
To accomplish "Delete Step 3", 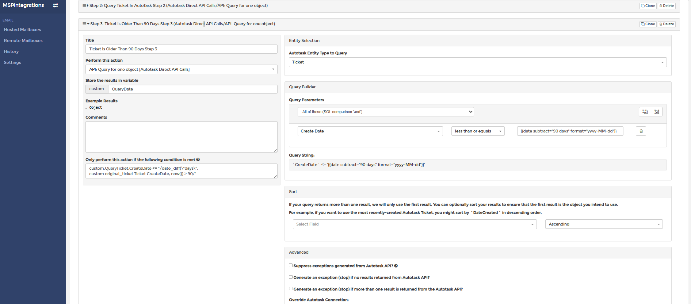I will pos(667,24).
